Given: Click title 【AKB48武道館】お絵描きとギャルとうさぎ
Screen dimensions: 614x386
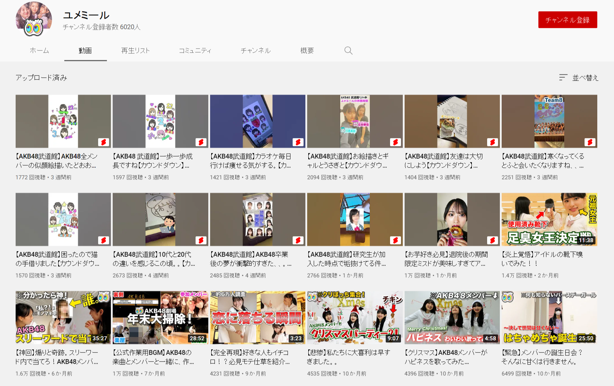Looking at the screenshot, I should 348,161.
